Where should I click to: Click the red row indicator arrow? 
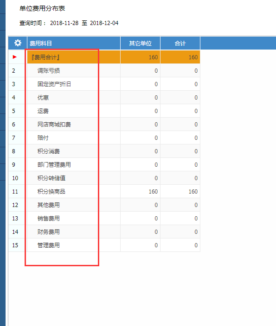[14, 57]
